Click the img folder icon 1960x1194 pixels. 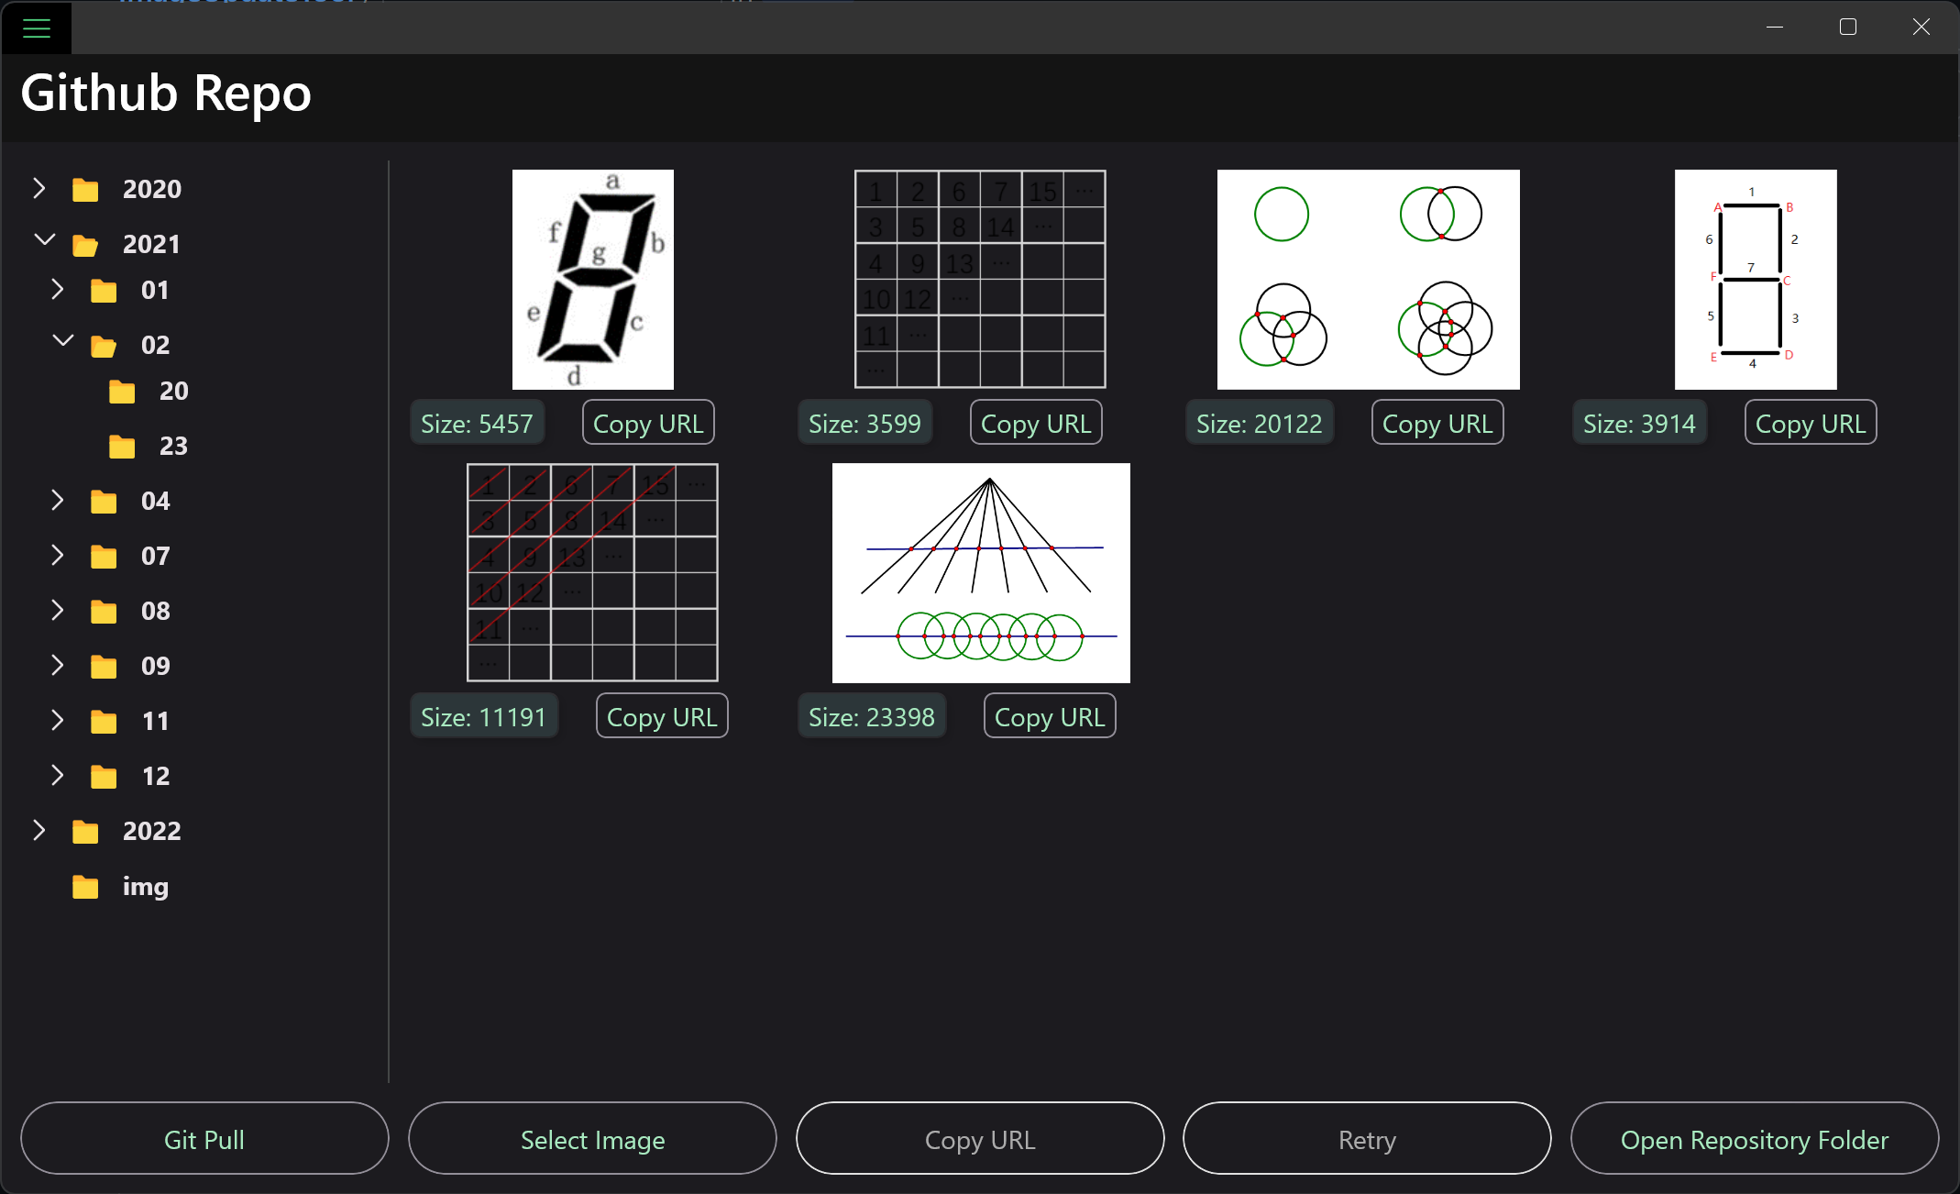click(85, 886)
